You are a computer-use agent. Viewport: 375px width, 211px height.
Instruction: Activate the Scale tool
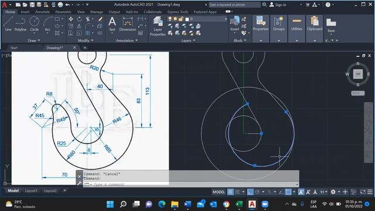[x=79, y=33]
